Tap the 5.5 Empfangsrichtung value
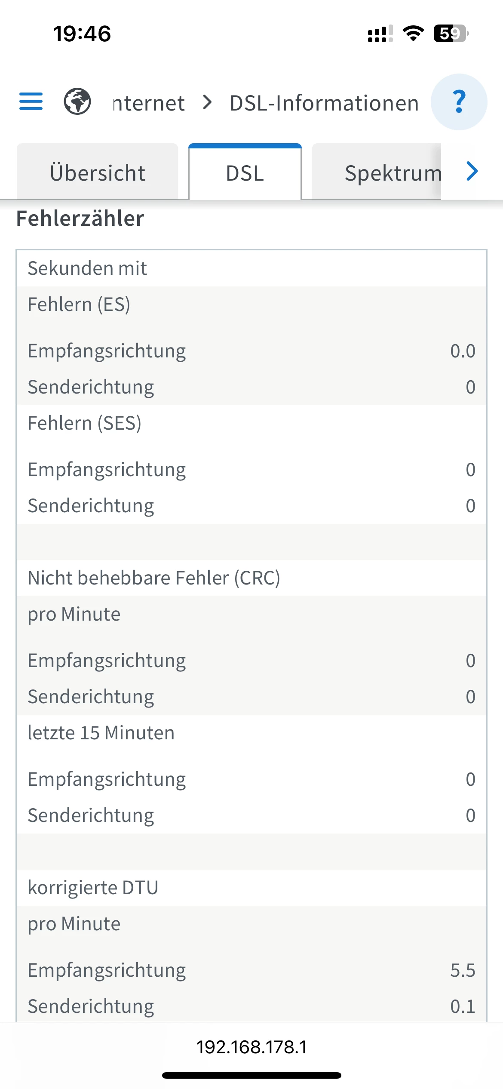503x1089 pixels. (x=463, y=970)
